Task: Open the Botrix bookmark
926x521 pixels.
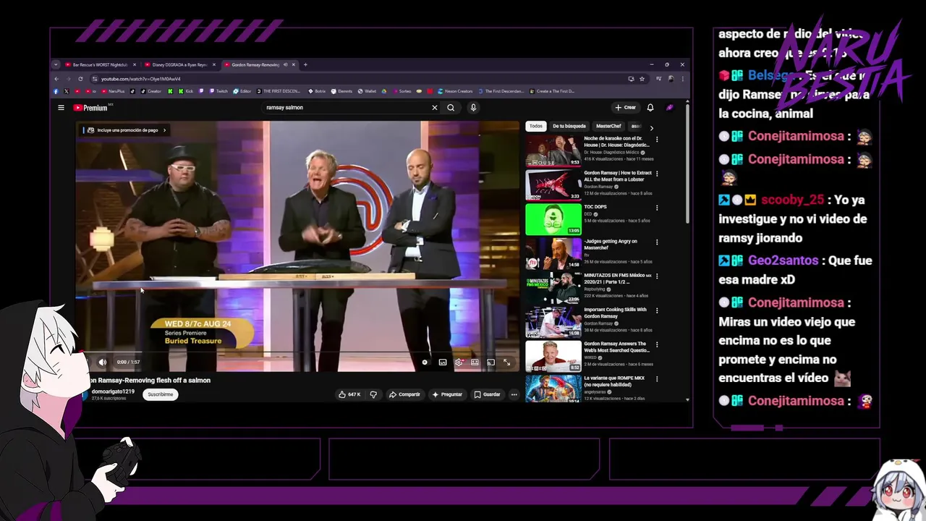Action: [x=316, y=91]
